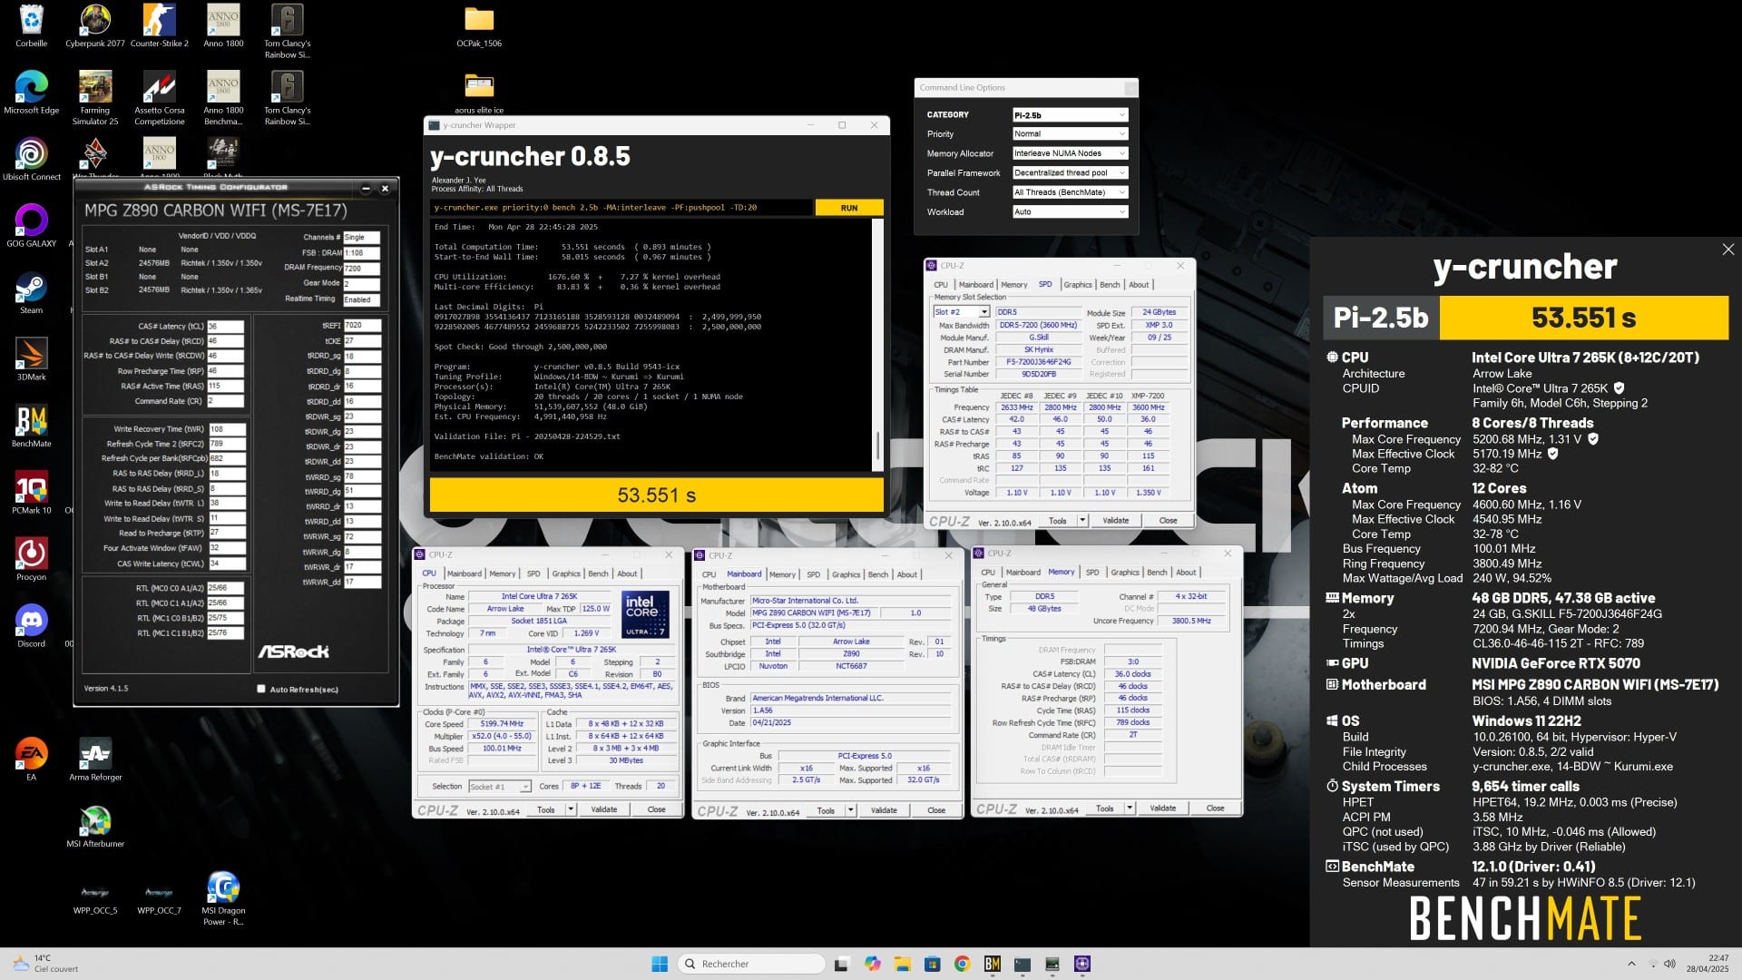Select the Graphics tab in the CPU-Z SPD window
This screenshot has height=980, width=1742.
coord(1078,285)
